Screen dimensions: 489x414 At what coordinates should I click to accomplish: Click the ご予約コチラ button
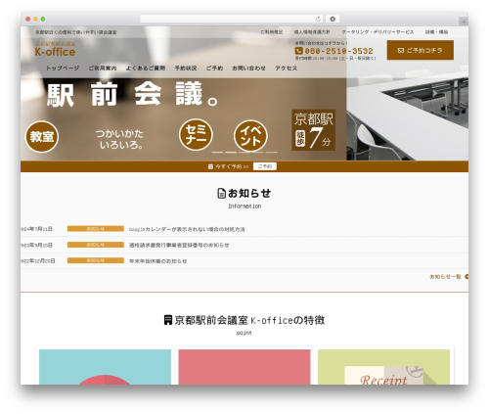click(421, 50)
